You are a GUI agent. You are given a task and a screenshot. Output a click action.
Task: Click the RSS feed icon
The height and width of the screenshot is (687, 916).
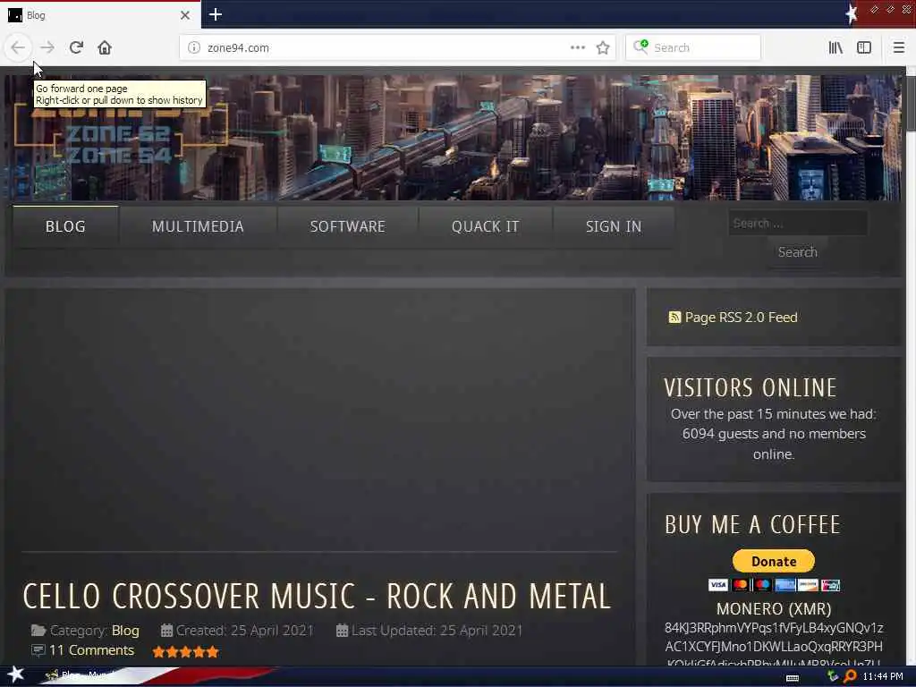point(674,318)
